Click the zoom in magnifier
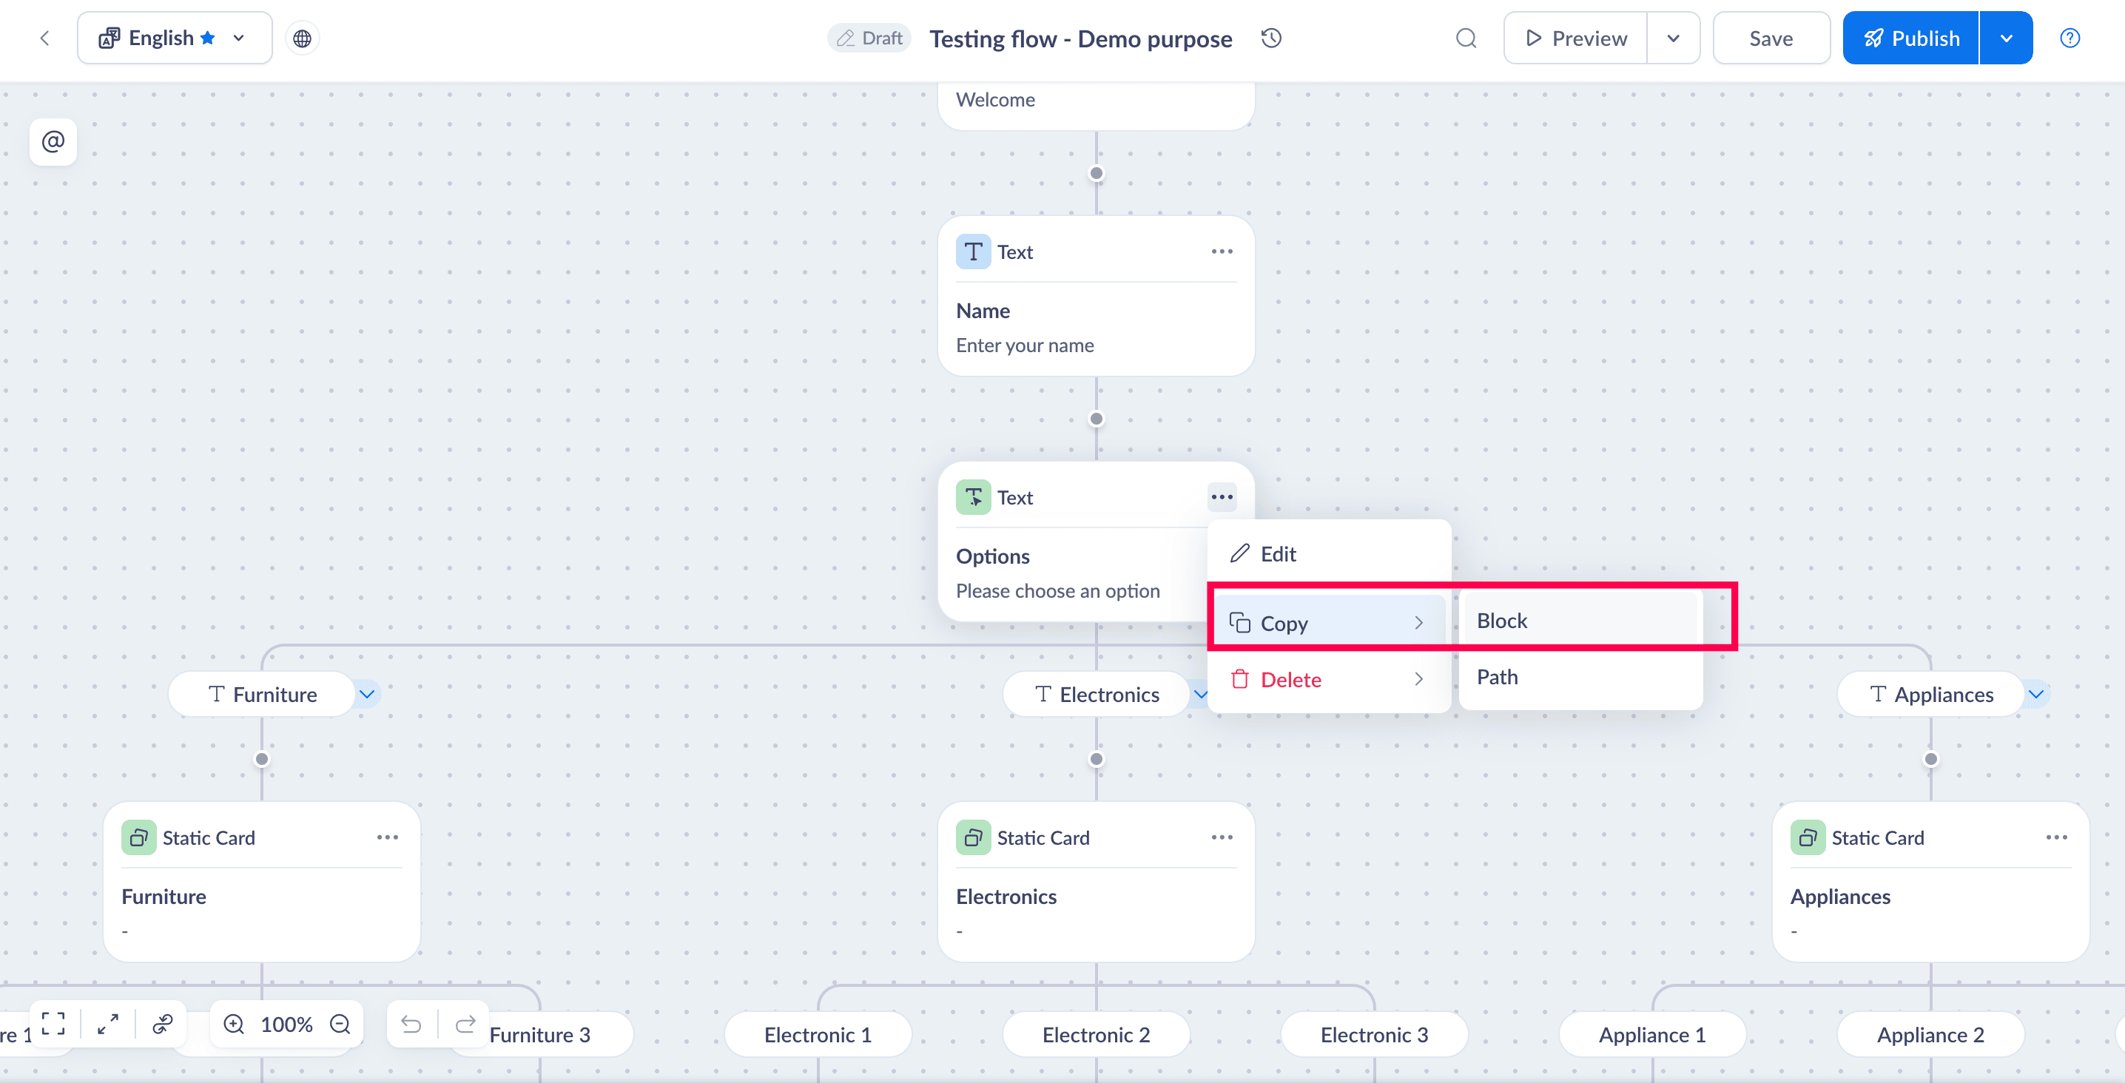The height and width of the screenshot is (1083, 2125). 235,1024
